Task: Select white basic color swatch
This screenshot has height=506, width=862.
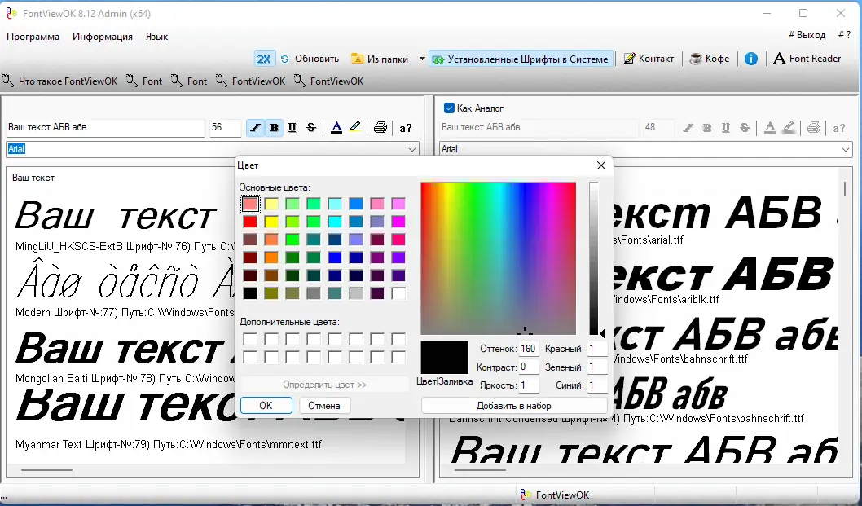Action: (x=398, y=293)
